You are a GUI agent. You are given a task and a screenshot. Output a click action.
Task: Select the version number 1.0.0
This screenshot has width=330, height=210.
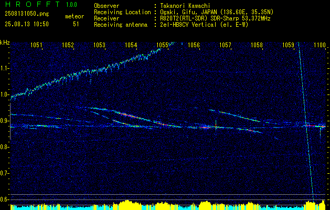click(x=71, y=4)
